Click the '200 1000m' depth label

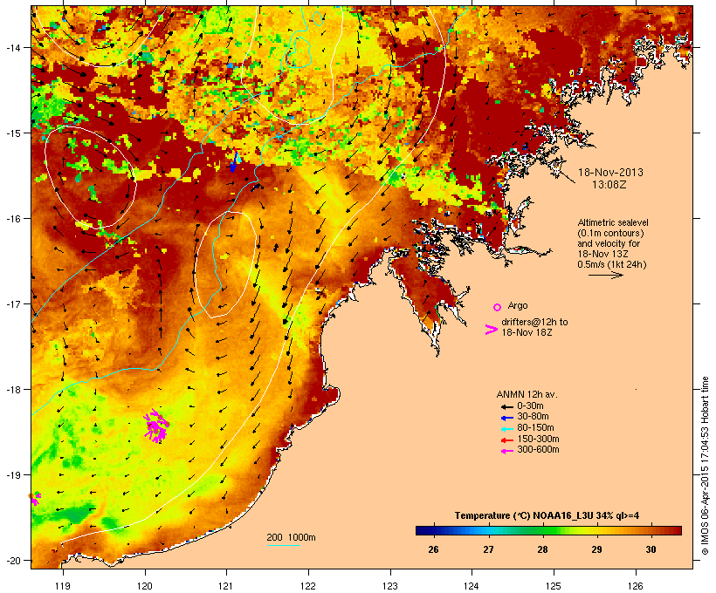pyautogui.click(x=291, y=537)
